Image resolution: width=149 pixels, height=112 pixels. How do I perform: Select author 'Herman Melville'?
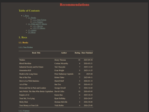61,102
